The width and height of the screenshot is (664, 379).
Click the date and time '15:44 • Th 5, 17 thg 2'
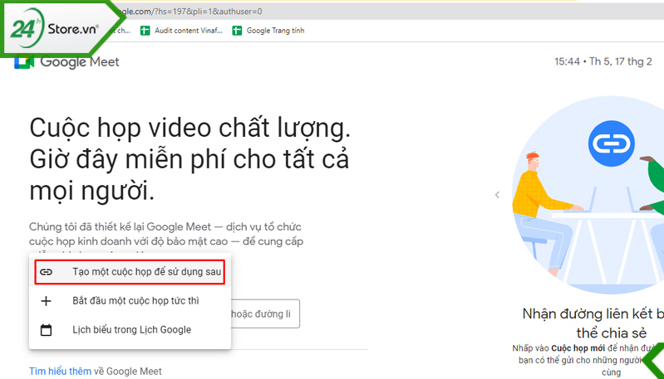click(x=603, y=61)
